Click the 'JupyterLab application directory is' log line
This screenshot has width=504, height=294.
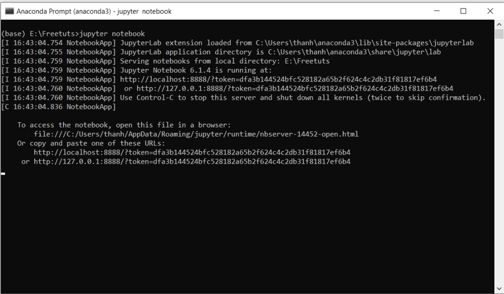click(x=221, y=52)
